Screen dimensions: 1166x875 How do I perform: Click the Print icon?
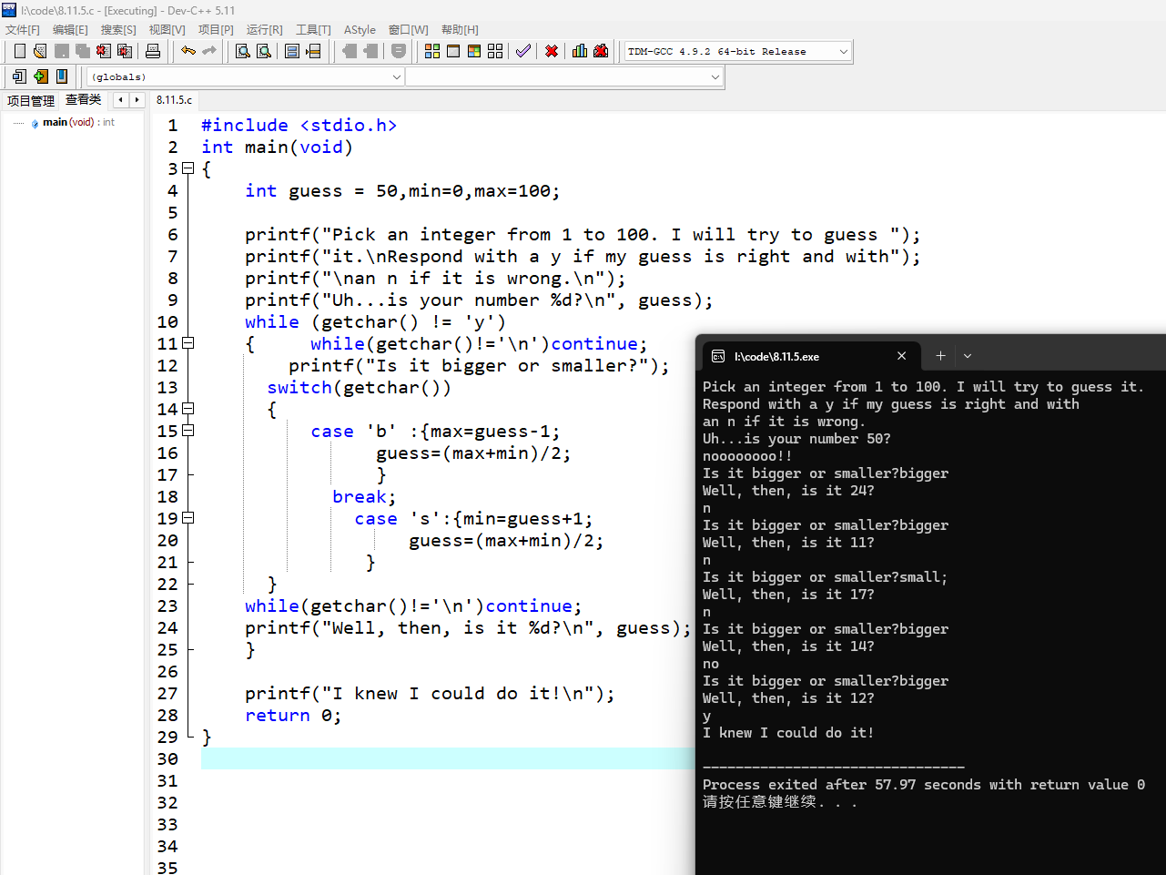click(153, 51)
